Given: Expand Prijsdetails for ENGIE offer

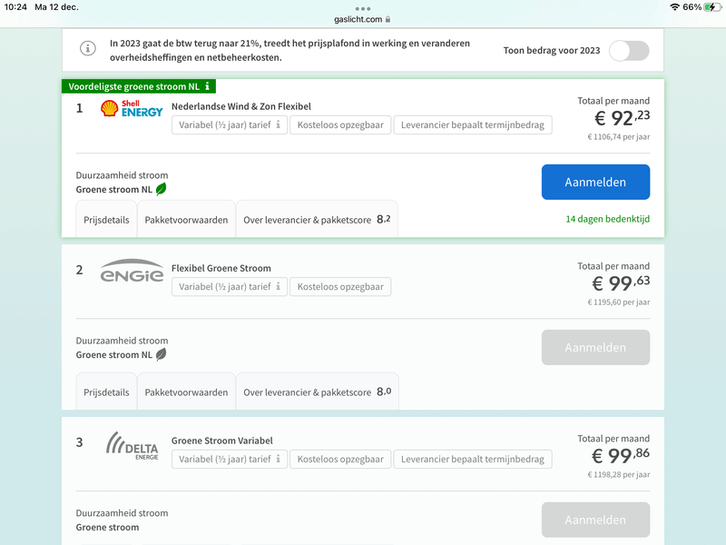Looking at the screenshot, I should [106, 392].
